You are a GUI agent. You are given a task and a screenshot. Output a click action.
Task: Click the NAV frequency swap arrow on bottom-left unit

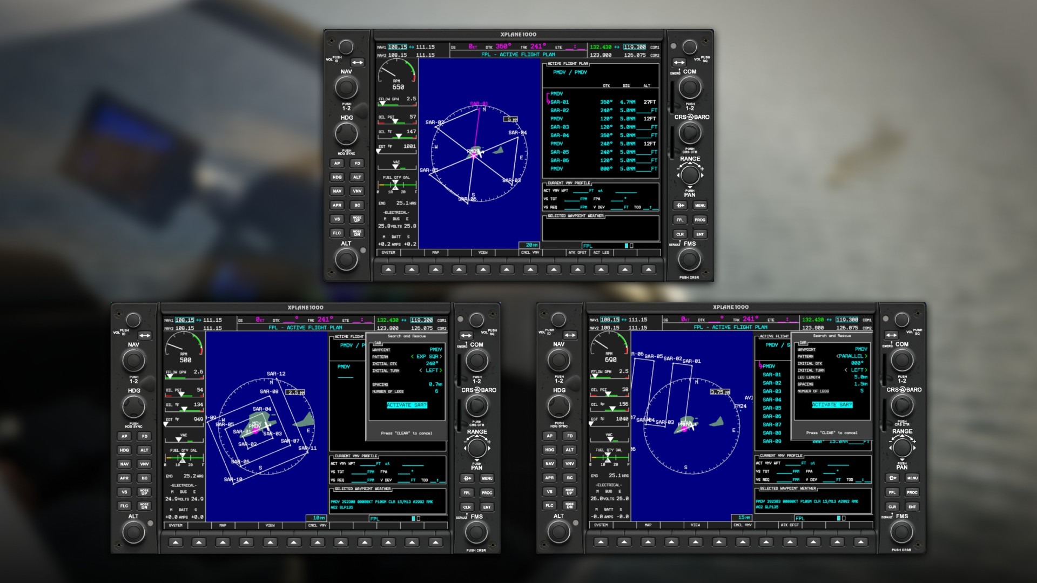(145, 335)
